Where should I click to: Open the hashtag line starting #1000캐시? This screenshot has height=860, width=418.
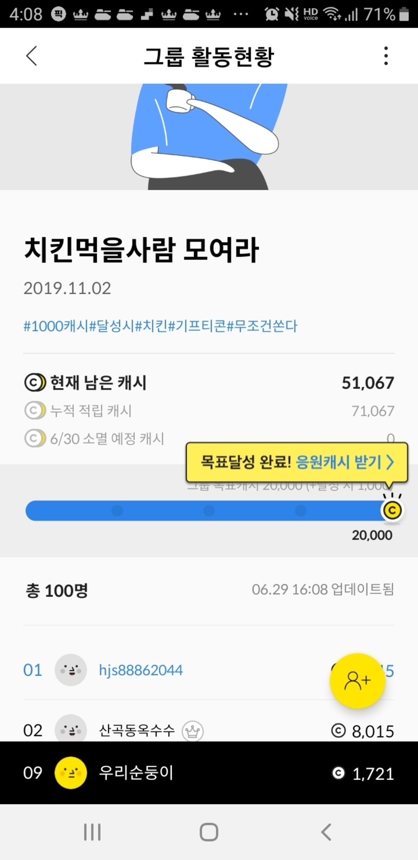tap(160, 326)
